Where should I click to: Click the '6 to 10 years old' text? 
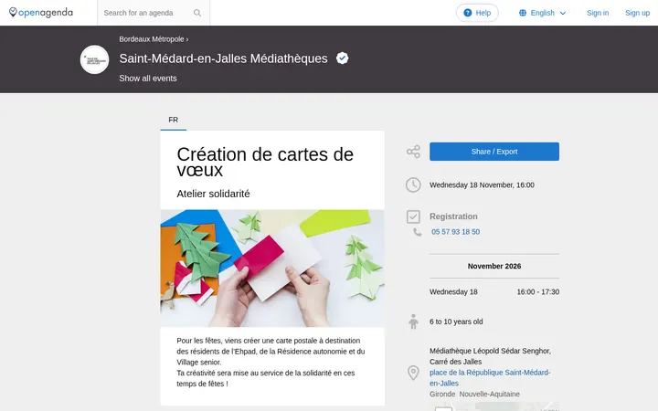coord(456,321)
